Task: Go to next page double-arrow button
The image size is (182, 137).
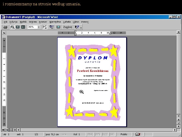Action: pos(178,126)
